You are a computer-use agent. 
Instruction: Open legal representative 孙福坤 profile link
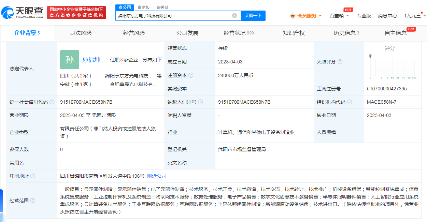[x=91, y=60]
